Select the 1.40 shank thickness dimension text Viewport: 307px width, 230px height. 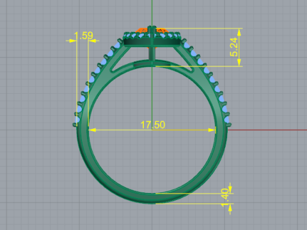tap(225, 197)
